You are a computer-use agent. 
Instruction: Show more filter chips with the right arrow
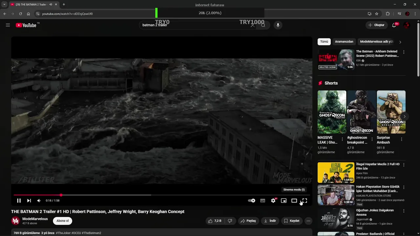click(x=400, y=42)
